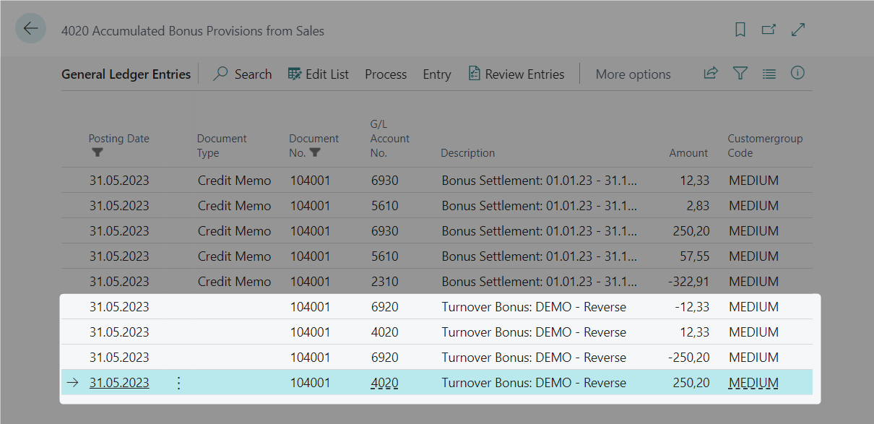Click the back arrow button
The image size is (874, 424).
tap(30, 27)
